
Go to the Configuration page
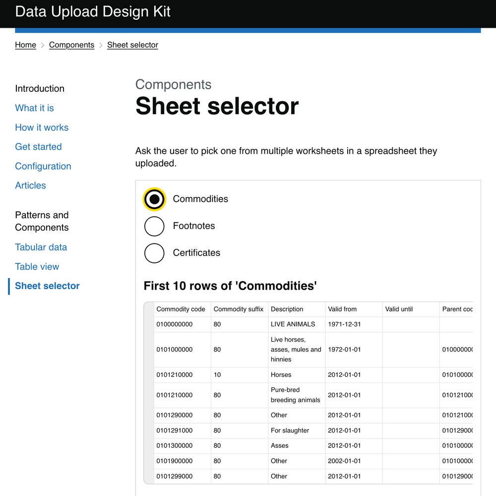(x=43, y=166)
